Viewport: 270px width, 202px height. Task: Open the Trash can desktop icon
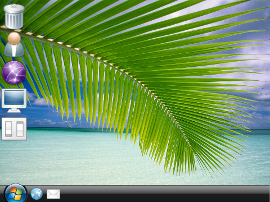(x=14, y=16)
